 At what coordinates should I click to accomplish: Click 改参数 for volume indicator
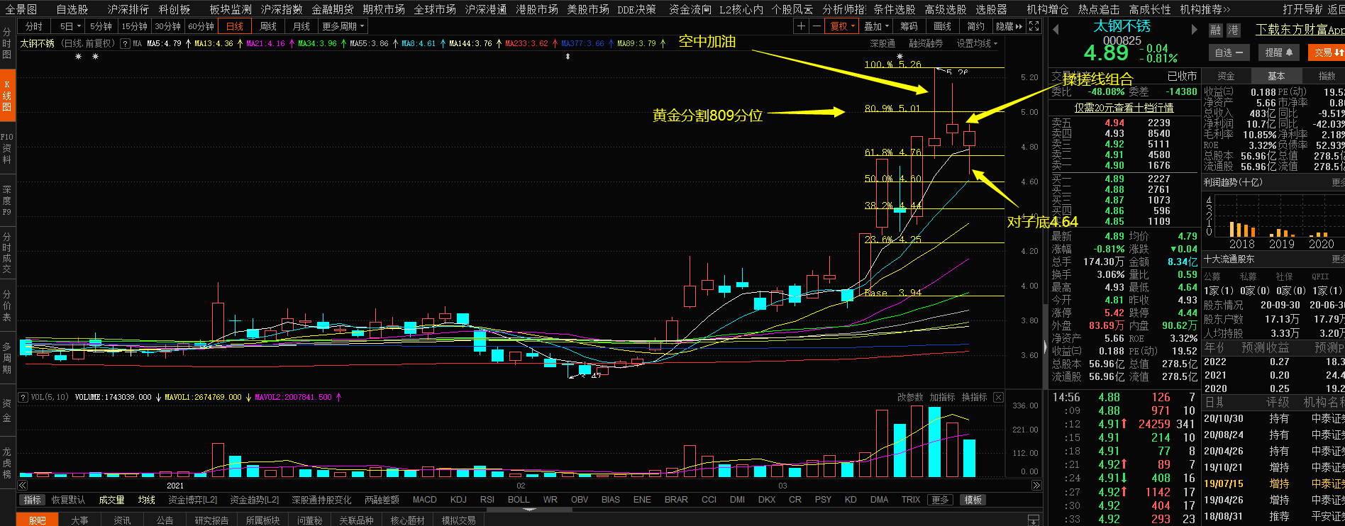[910, 397]
